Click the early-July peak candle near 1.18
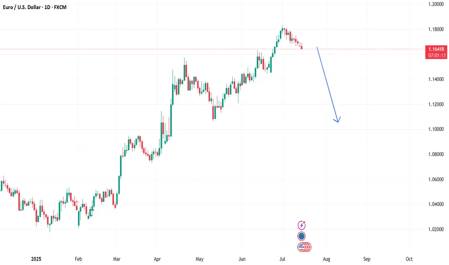449x265 pixels. 282,29
